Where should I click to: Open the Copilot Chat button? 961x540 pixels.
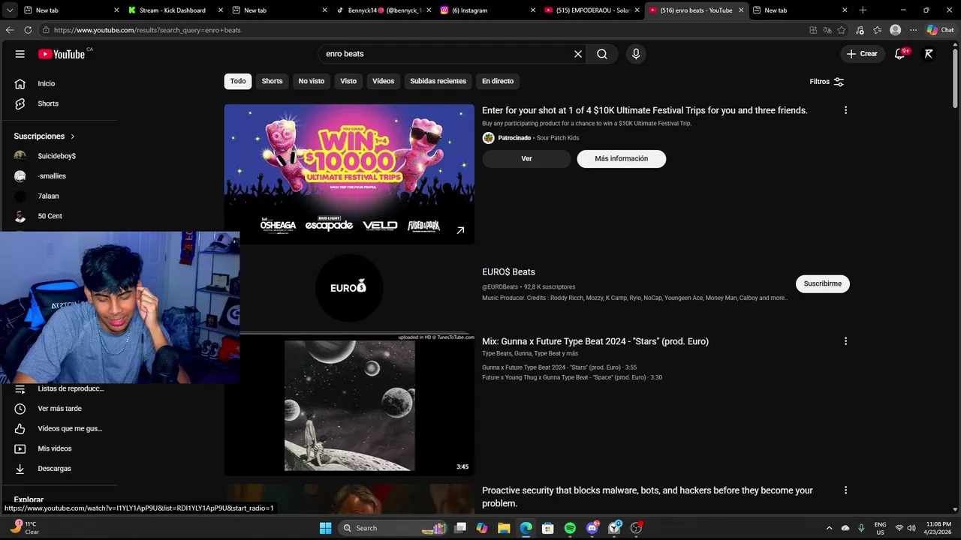(x=940, y=30)
